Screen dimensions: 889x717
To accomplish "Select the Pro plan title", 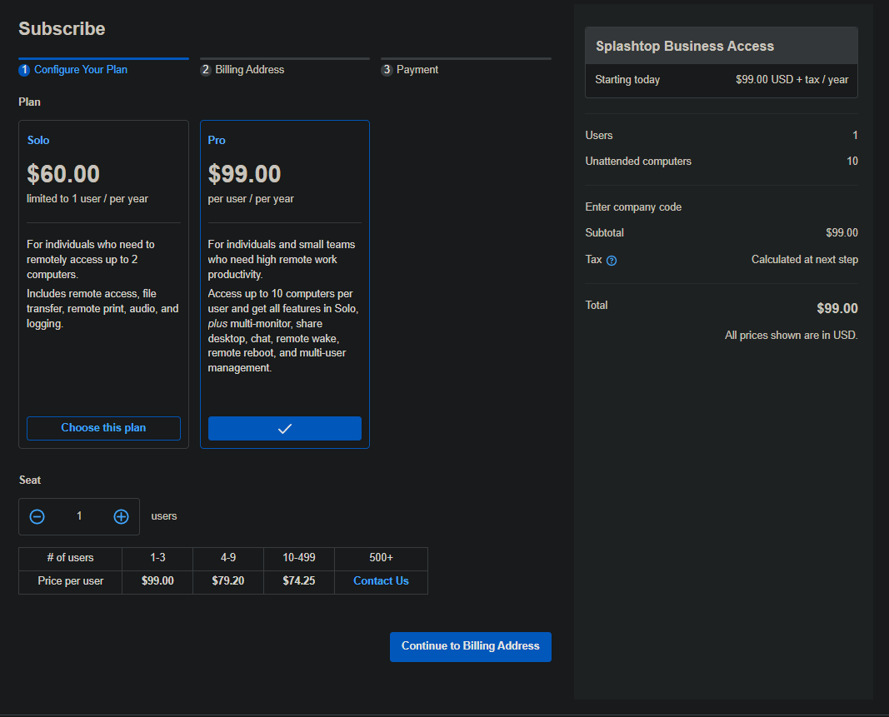I will pos(217,140).
